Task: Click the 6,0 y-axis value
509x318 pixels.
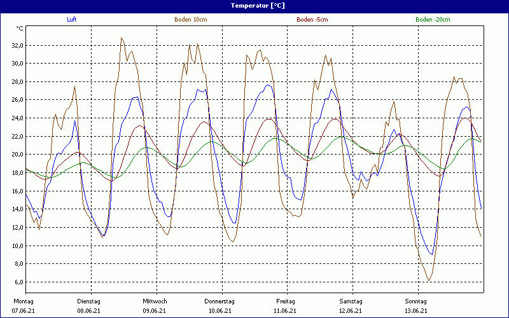Action: (x=18, y=282)
